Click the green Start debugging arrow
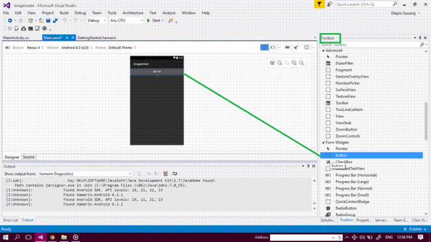The image size is (431, 242). click(149, 21)
